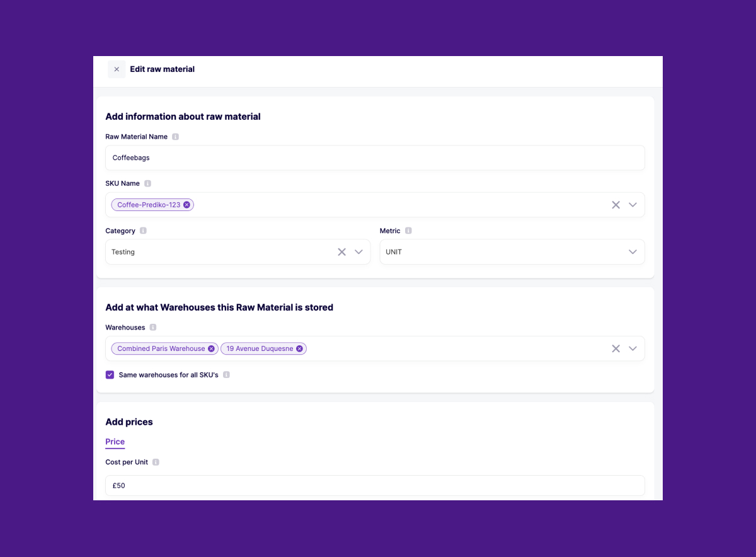Image resolution: width=756 pixels, height=557 pixels.
Task: Clear the SKU Name field selection
Action: point(616,204)
